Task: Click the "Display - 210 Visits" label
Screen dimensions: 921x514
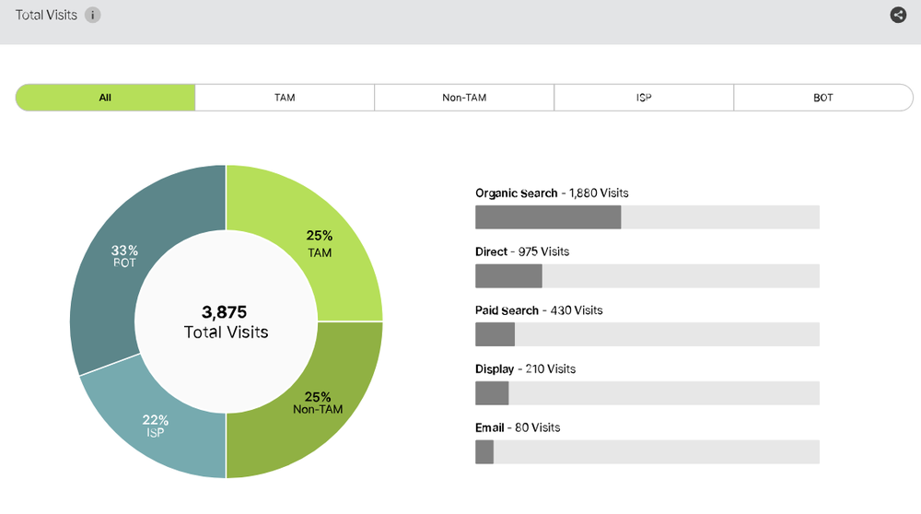Action: [525, 368]
